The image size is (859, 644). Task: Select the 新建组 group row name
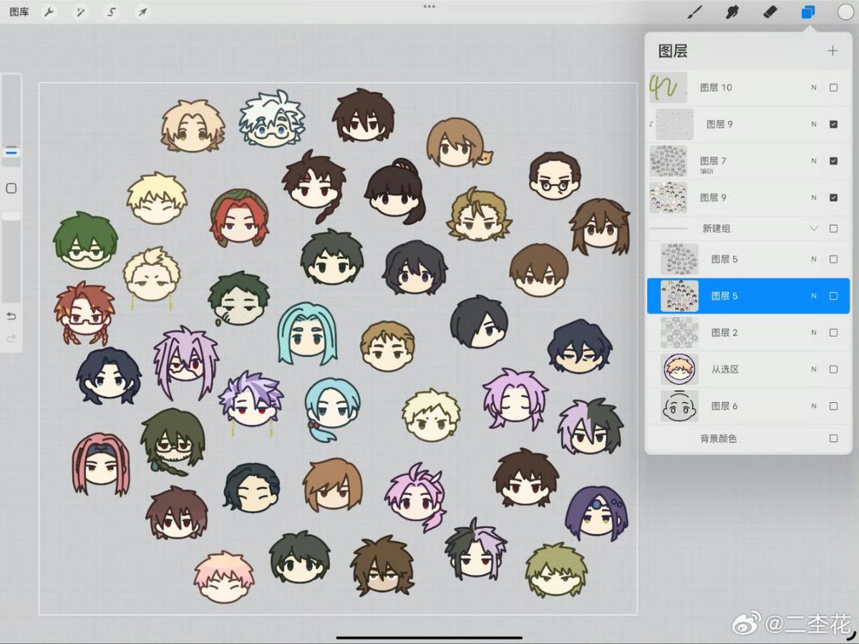tap(717, 228)
